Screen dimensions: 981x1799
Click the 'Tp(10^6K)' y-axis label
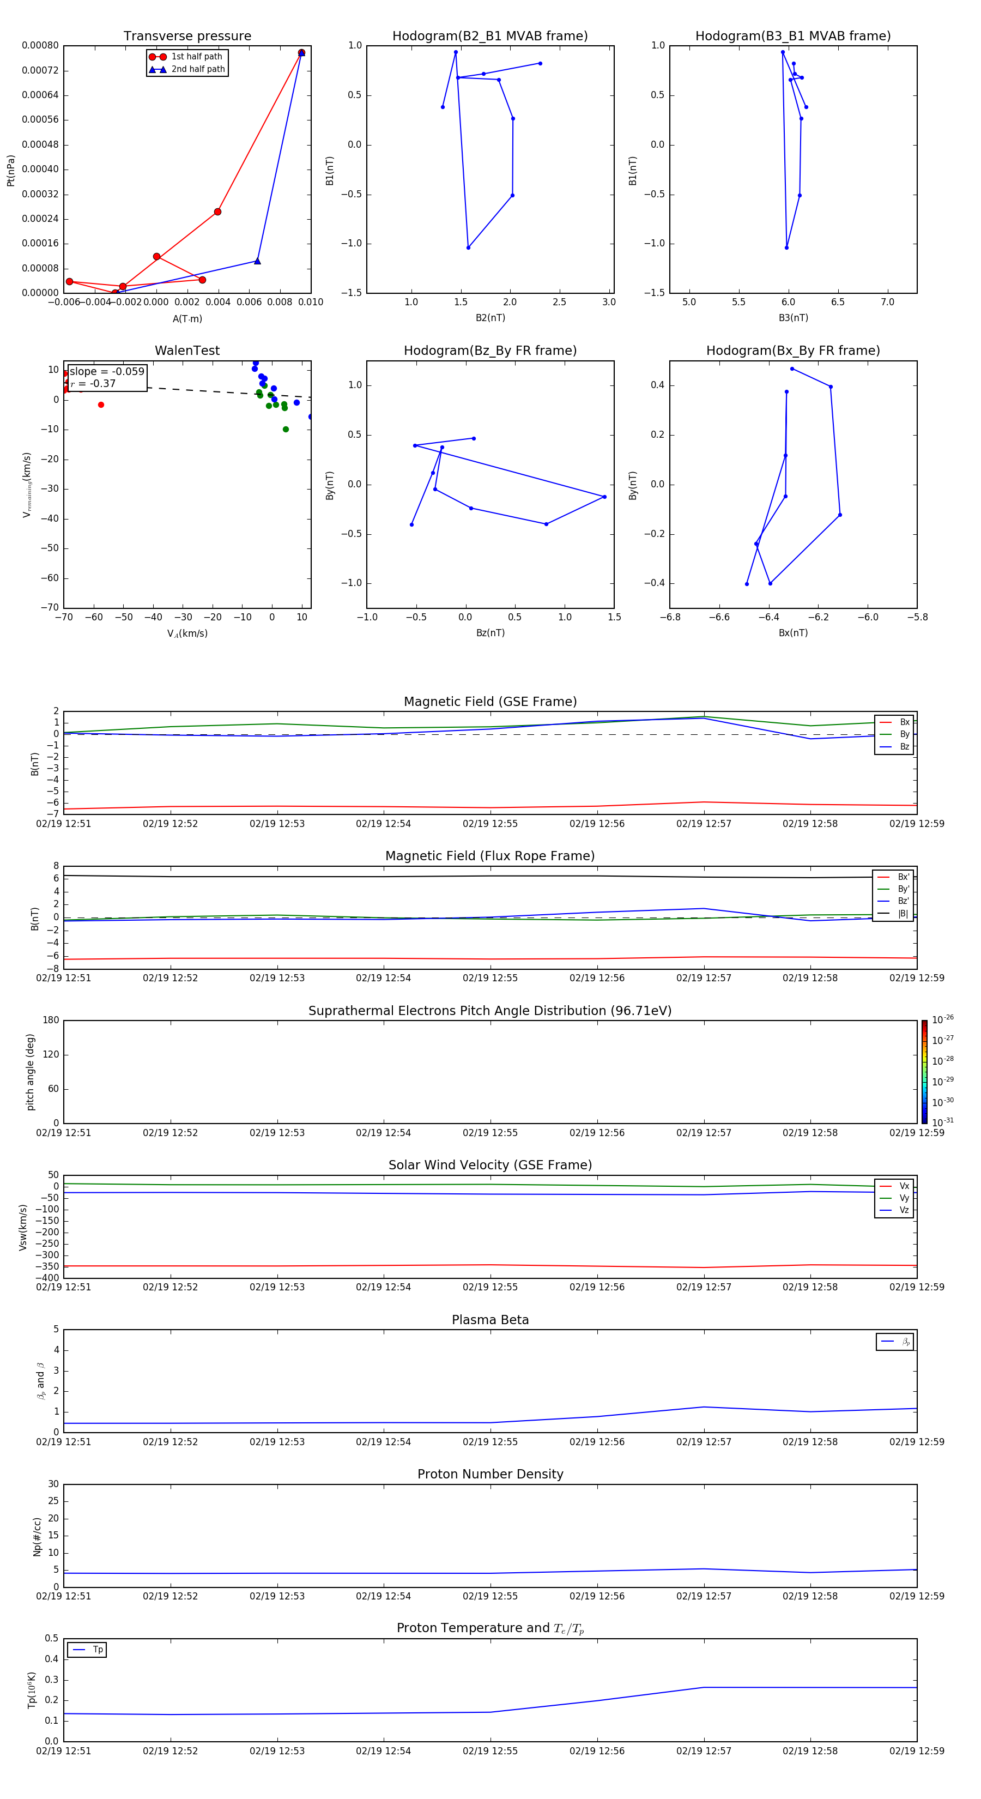coord(32,1690)
